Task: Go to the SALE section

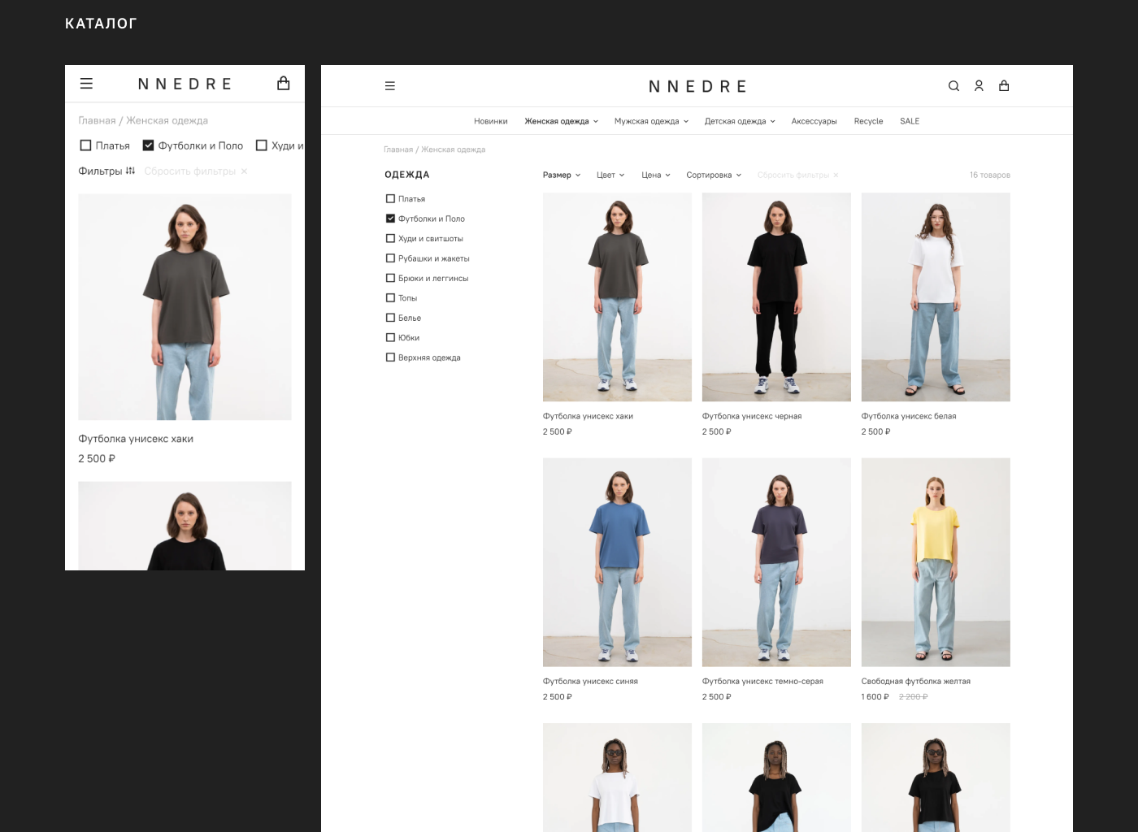Action: click(x=910, y=122)
